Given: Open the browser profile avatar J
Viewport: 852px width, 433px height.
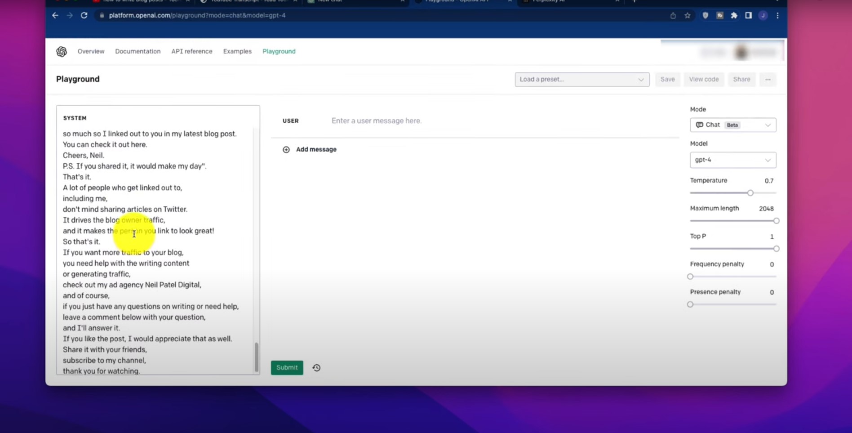Looking at the screenshot, I should pos(763,15).
